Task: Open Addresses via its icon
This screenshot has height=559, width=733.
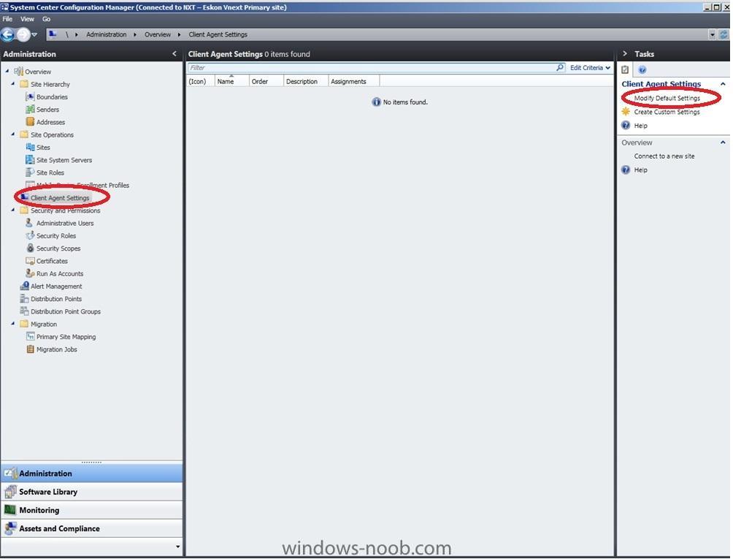Action: click(x=30, y=121)
